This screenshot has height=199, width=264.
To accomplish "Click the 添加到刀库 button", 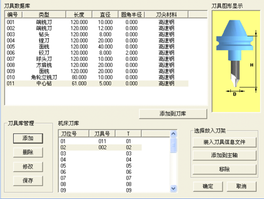I will [173, 114].
